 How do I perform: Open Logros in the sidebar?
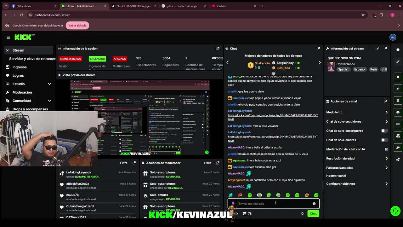tap(18, 75)
